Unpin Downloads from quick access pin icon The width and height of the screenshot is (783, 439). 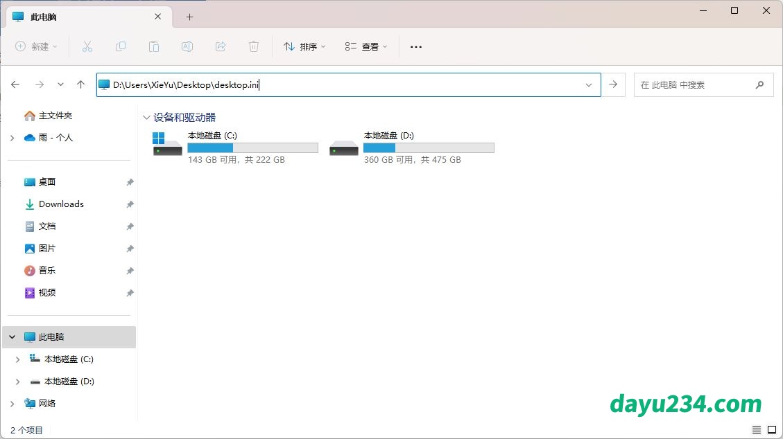[x=130, y=204]
